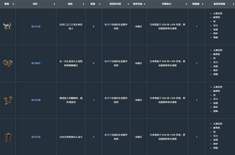Open the 地牢 link in the chest armor row

click(x=109, y=61)
